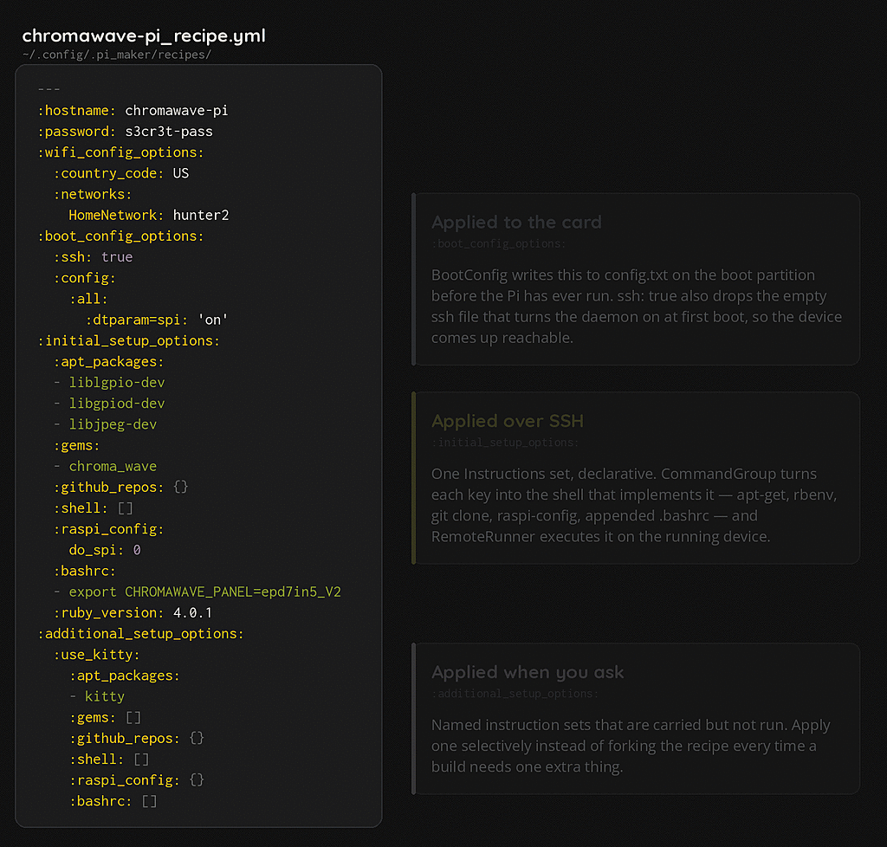The width and height of the screenshot is (887, 847).
Task: Click the 'libgpiod-dev' package entry
Action: (117, 403)
